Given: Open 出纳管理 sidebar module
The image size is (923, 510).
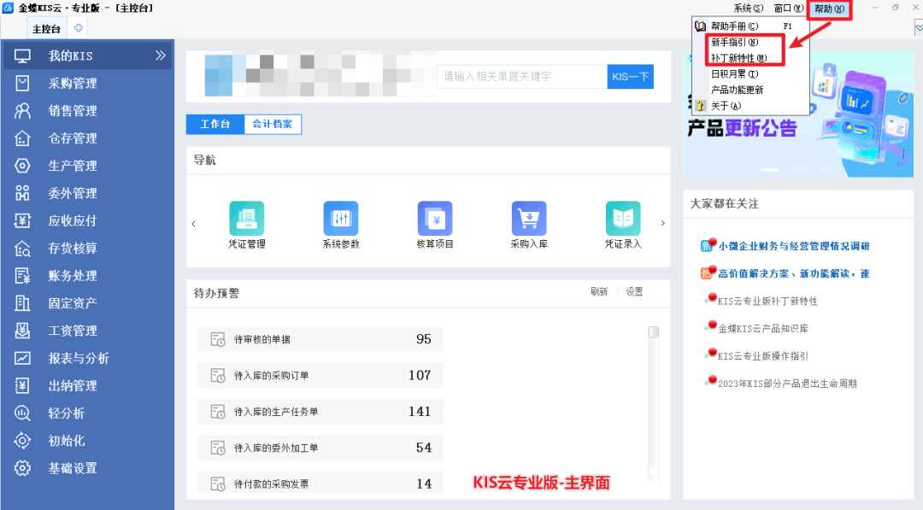Looking at the screenshot, I should (x=73, y=386).
